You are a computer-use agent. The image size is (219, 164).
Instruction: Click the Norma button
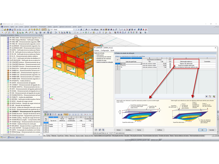tap(139, 130)
